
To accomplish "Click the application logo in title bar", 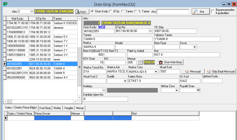I will click(x=6, y=4).
